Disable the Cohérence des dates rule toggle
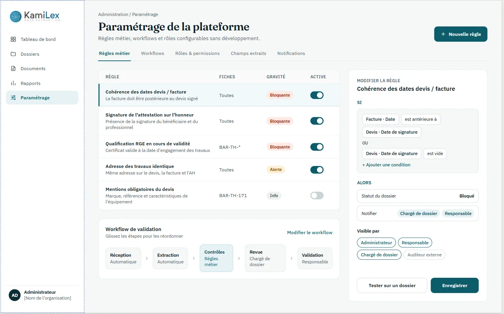 pos(317,95)
